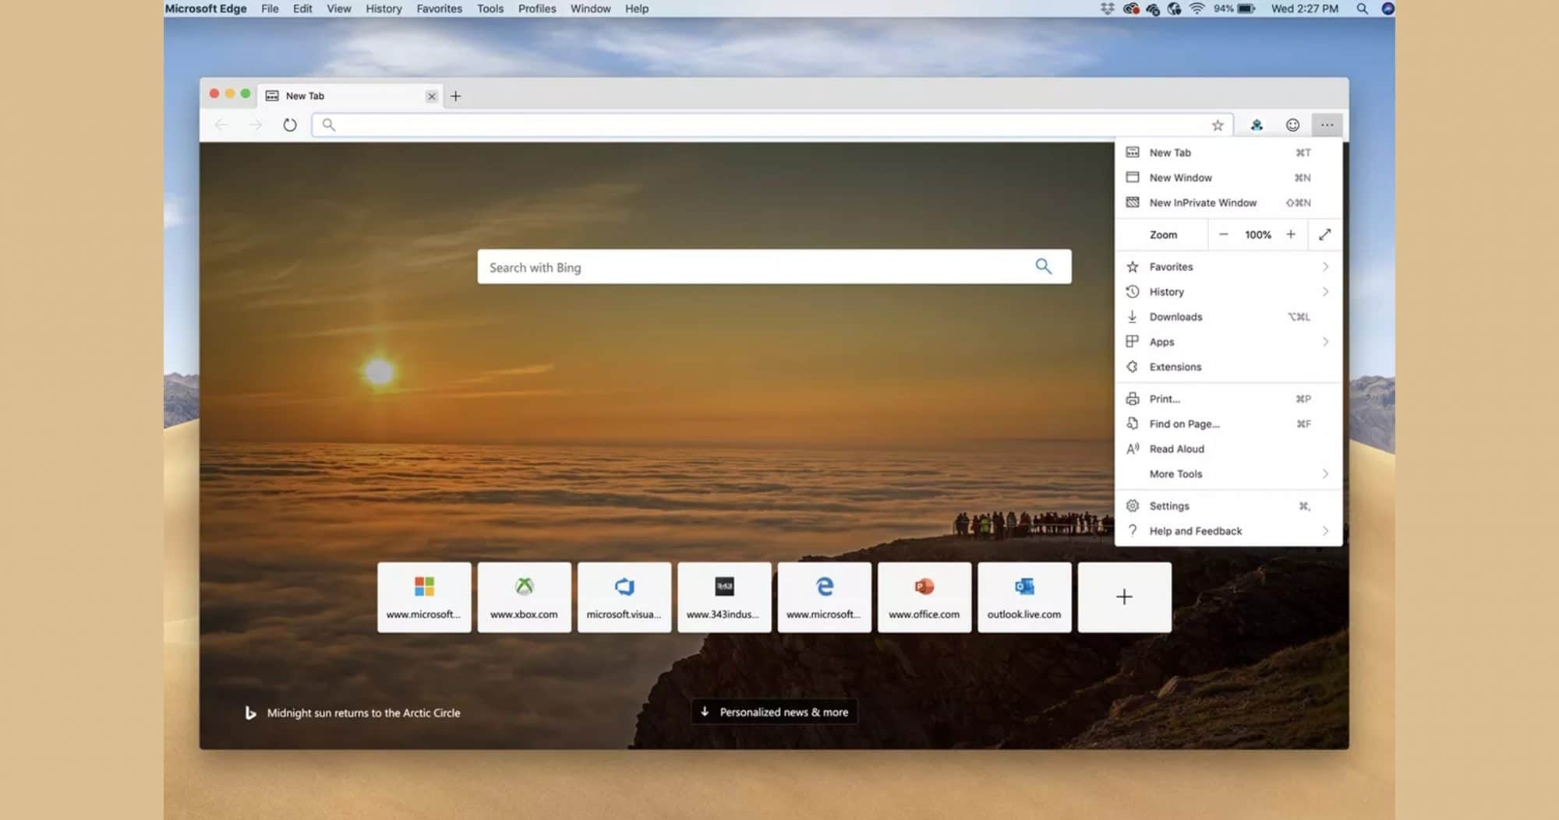
Task: Click the browser forward arrow
Action: pyautogui.click(x=256, y=125)
